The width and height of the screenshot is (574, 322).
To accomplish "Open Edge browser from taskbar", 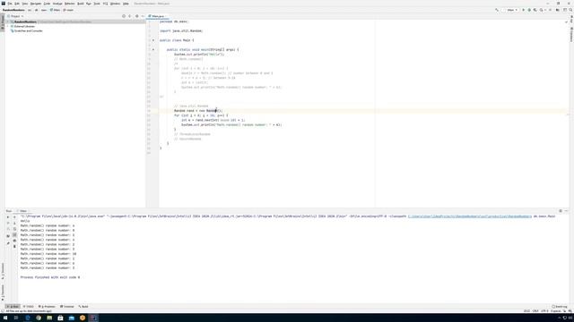I will (28, 318).
